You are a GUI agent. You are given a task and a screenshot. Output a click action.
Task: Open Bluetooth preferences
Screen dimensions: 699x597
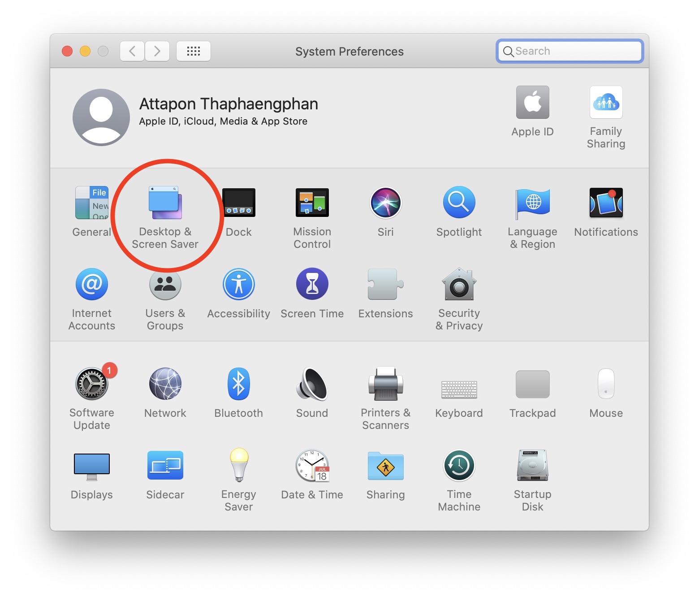click(x=238, y=384)
